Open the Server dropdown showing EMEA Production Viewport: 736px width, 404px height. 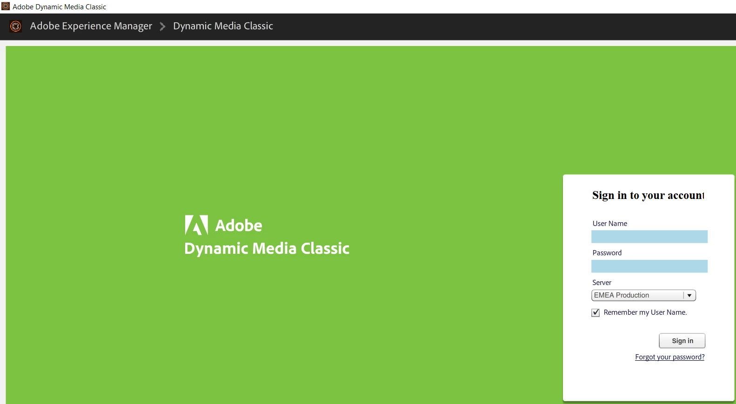(x=643, y=295)
